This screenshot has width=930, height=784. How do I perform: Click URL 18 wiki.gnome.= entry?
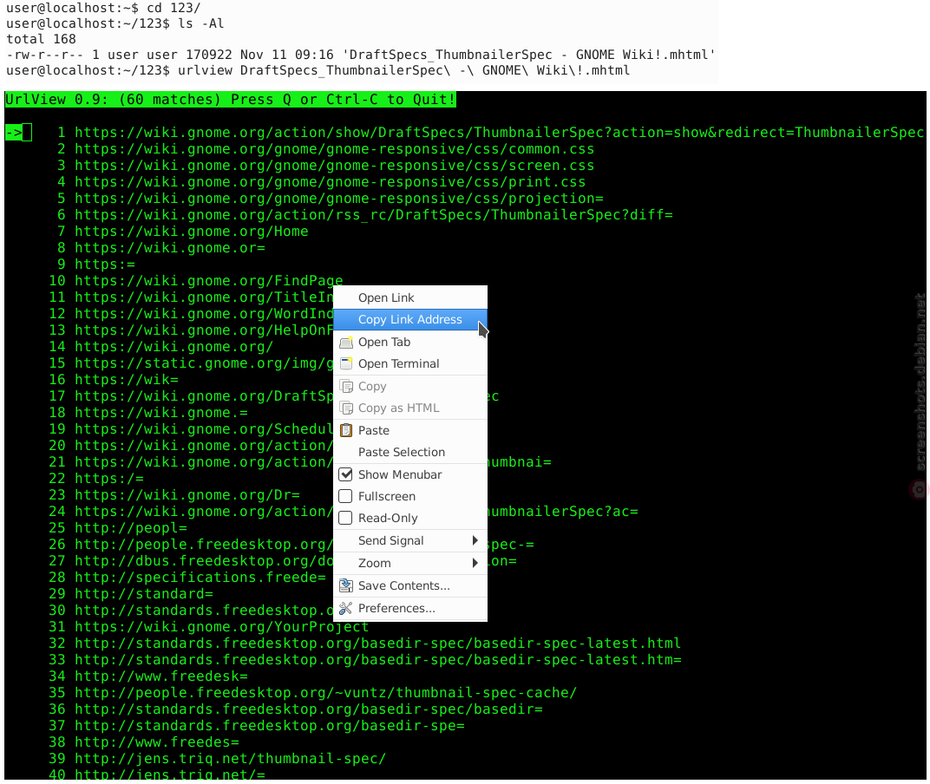coord(160,413)
